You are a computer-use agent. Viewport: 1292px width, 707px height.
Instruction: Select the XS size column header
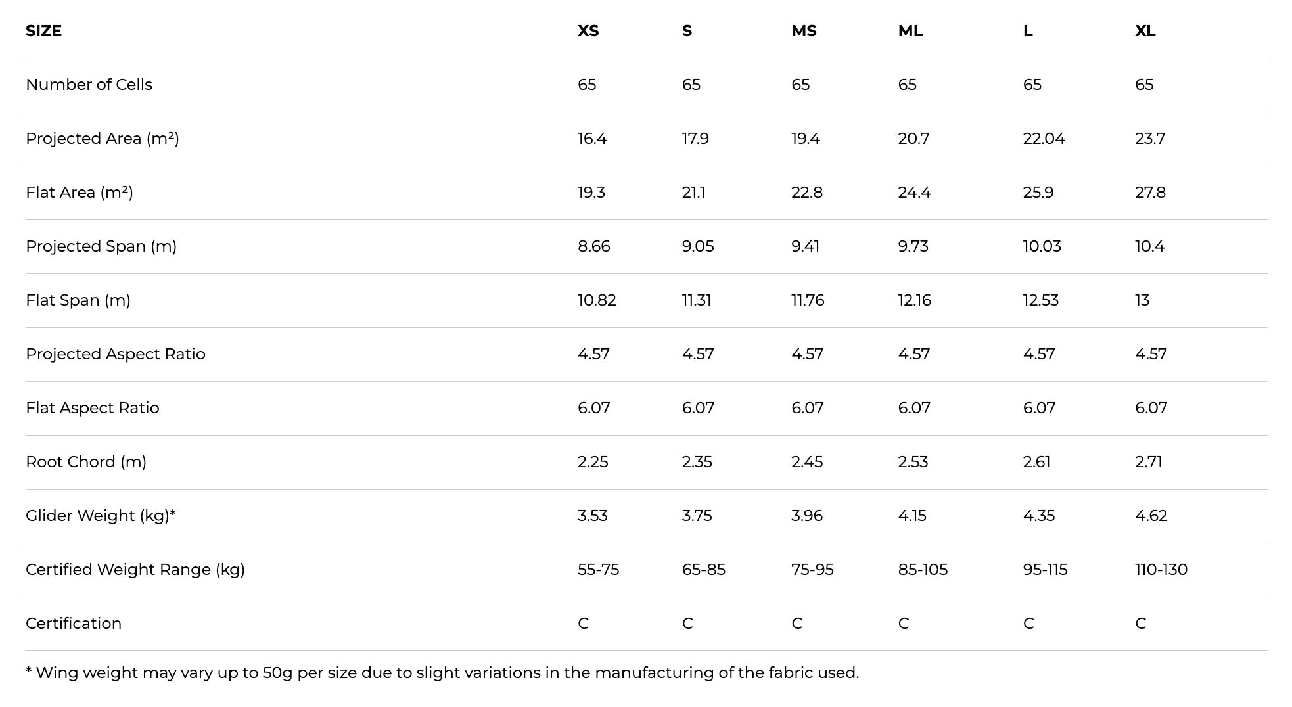[588, 31]
